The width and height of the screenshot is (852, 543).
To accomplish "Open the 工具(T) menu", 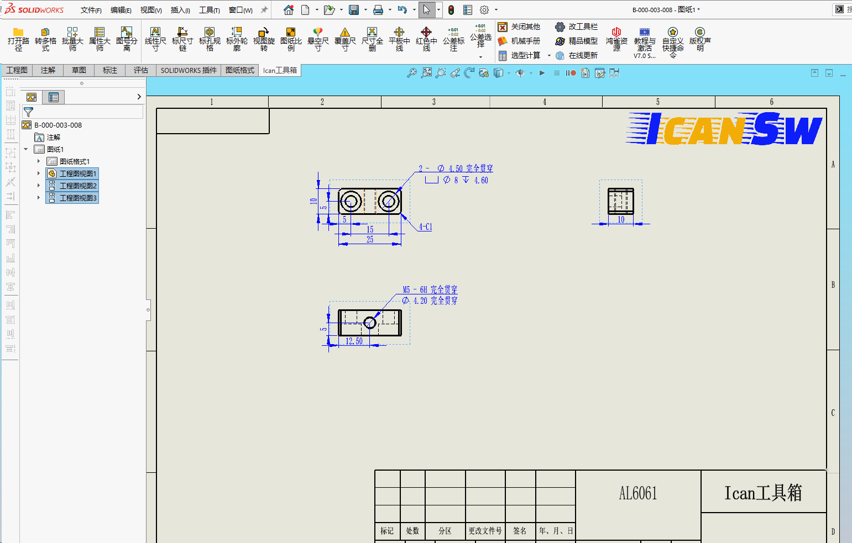I will click(210, 10).
